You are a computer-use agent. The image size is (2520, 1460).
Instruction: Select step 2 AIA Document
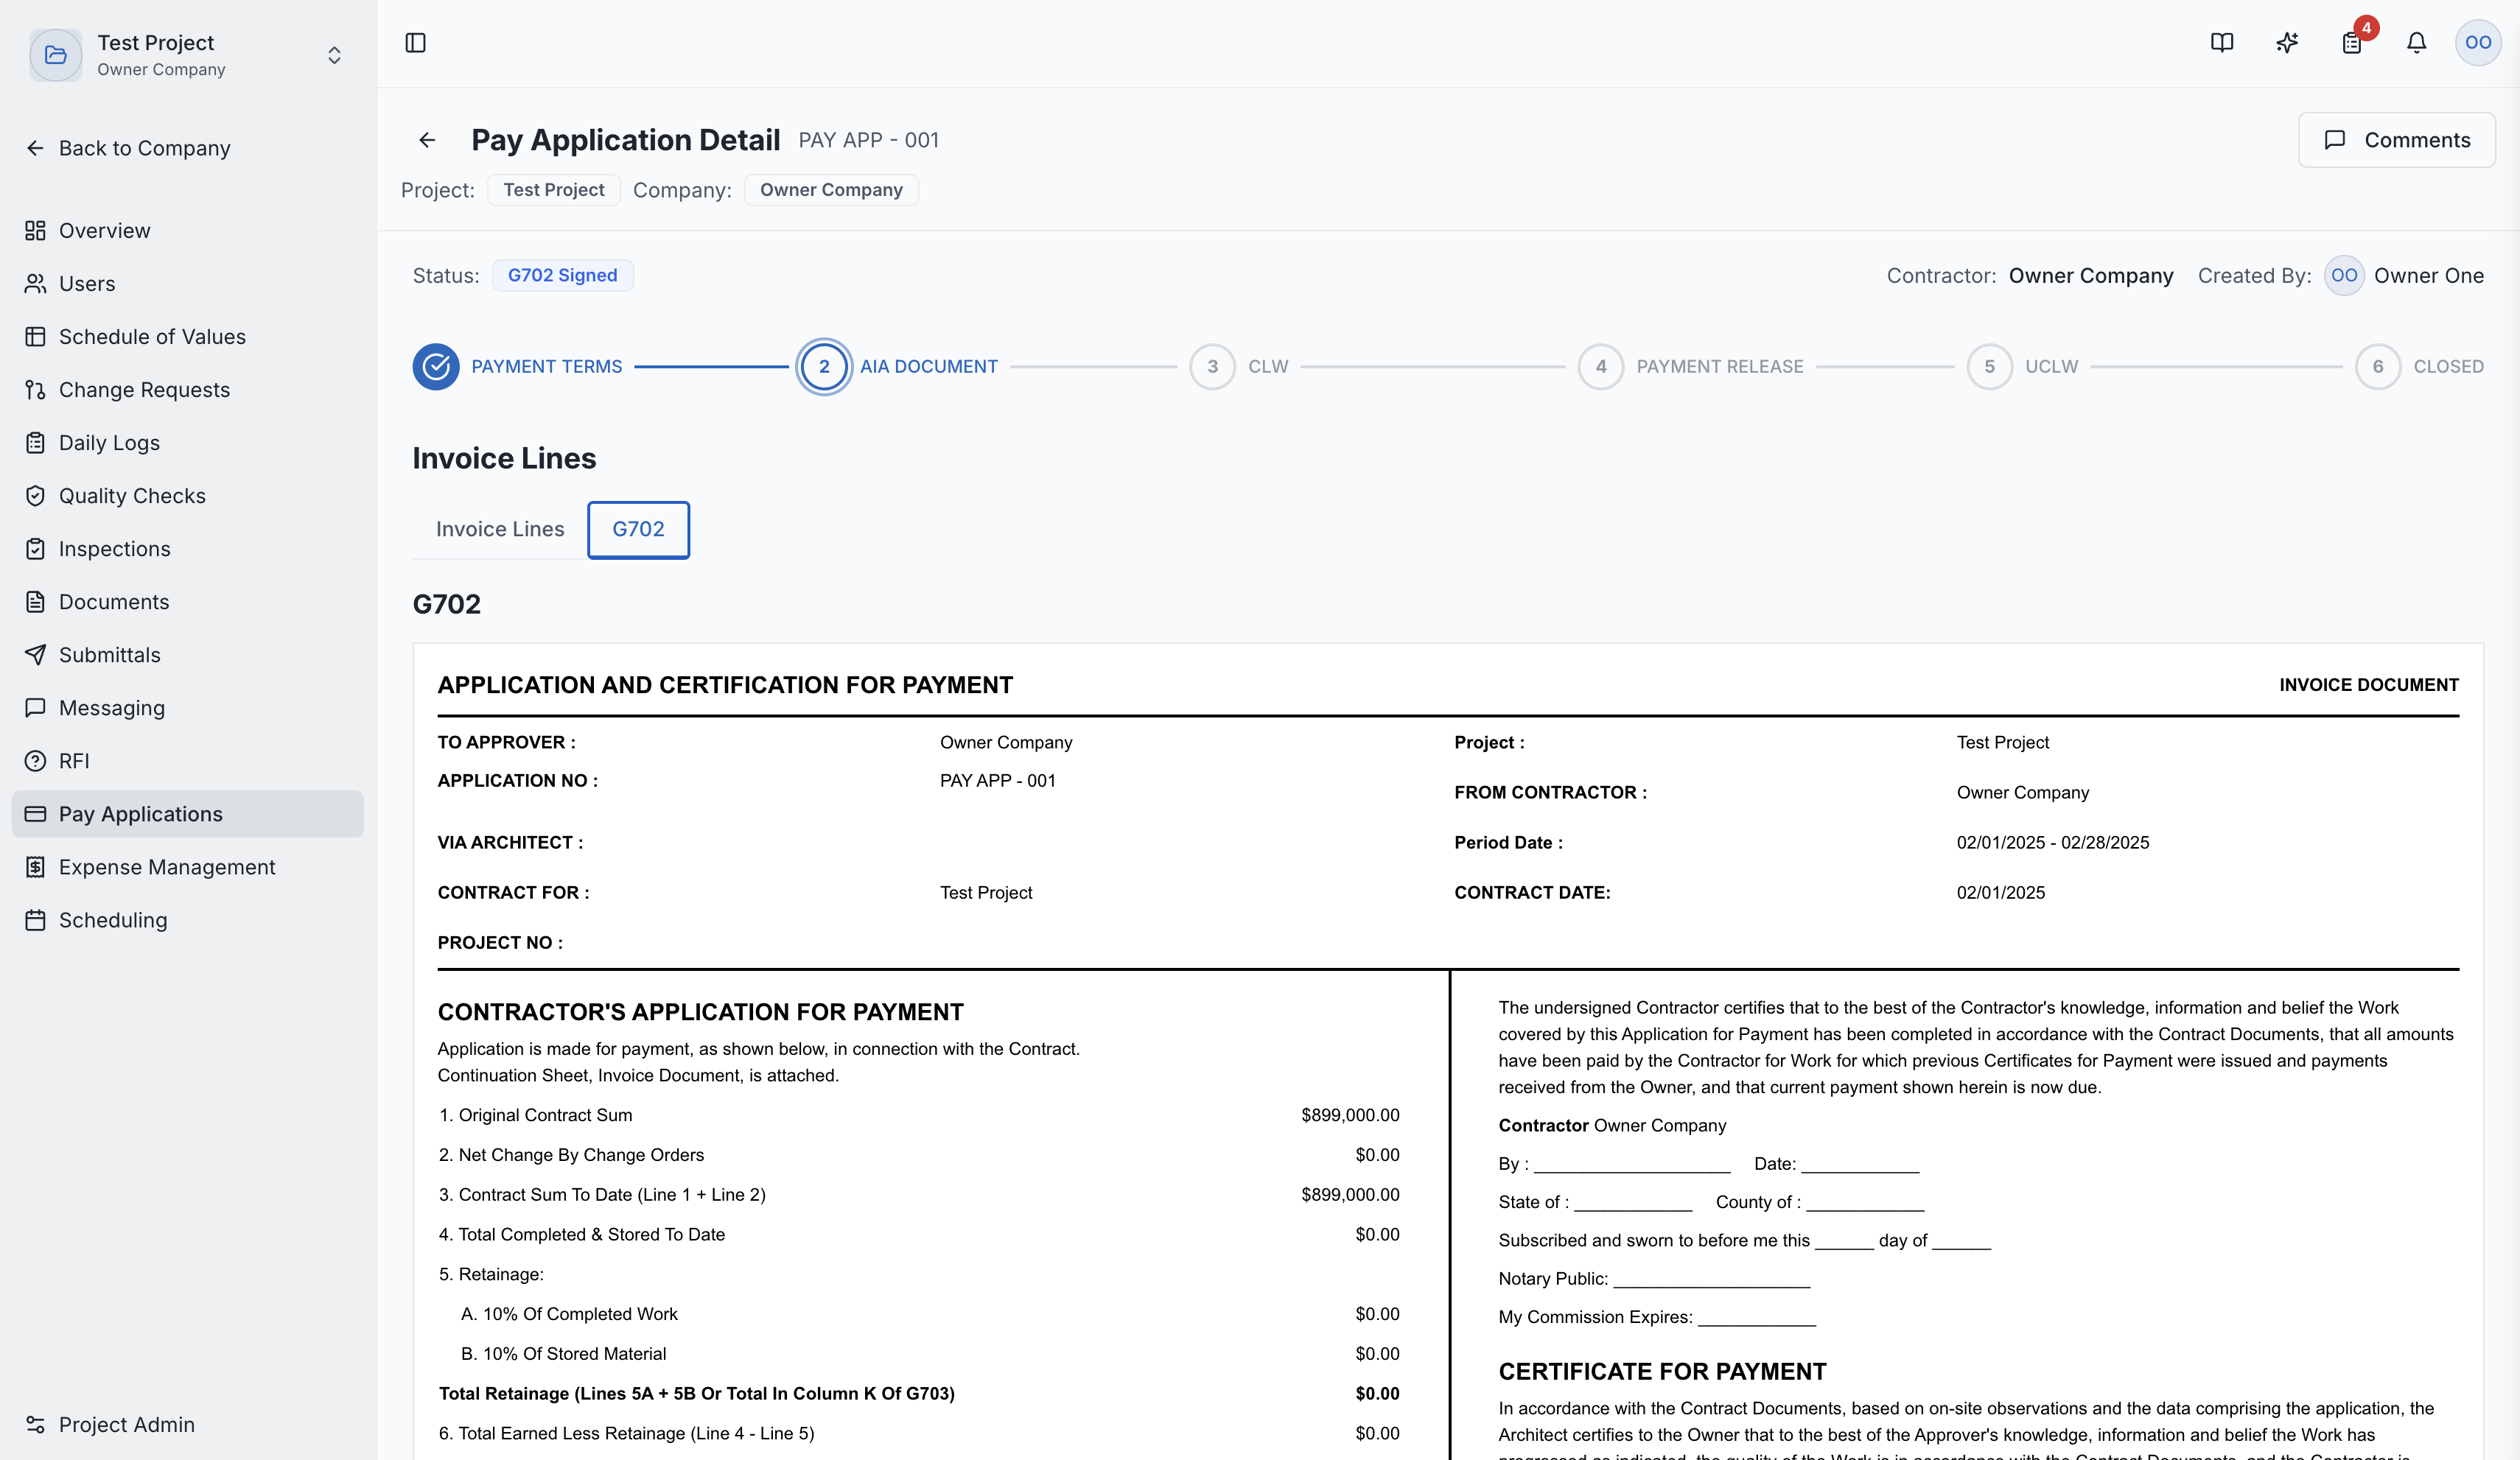point(824,367)
